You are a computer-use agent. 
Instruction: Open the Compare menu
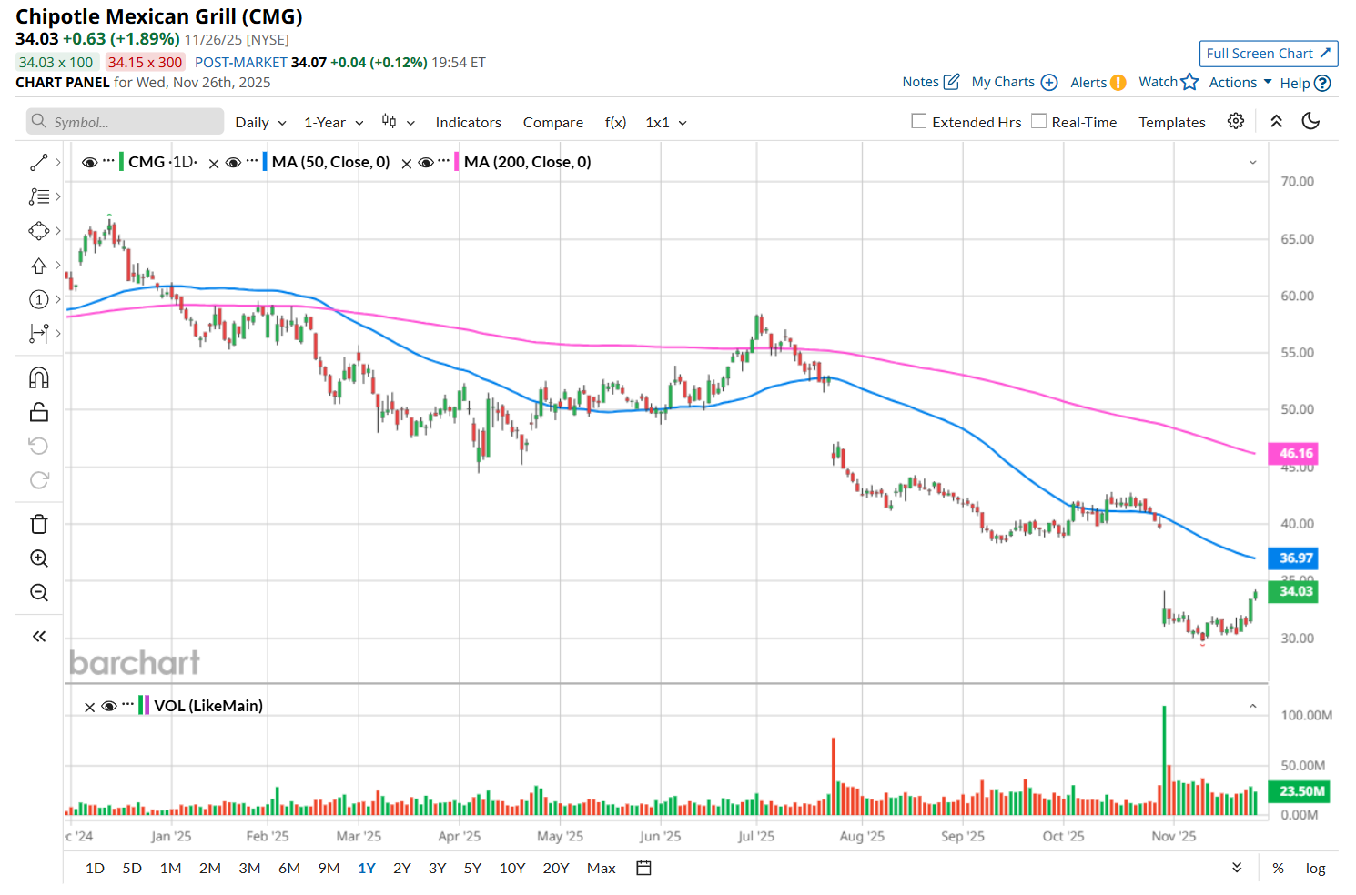(553, 122)
